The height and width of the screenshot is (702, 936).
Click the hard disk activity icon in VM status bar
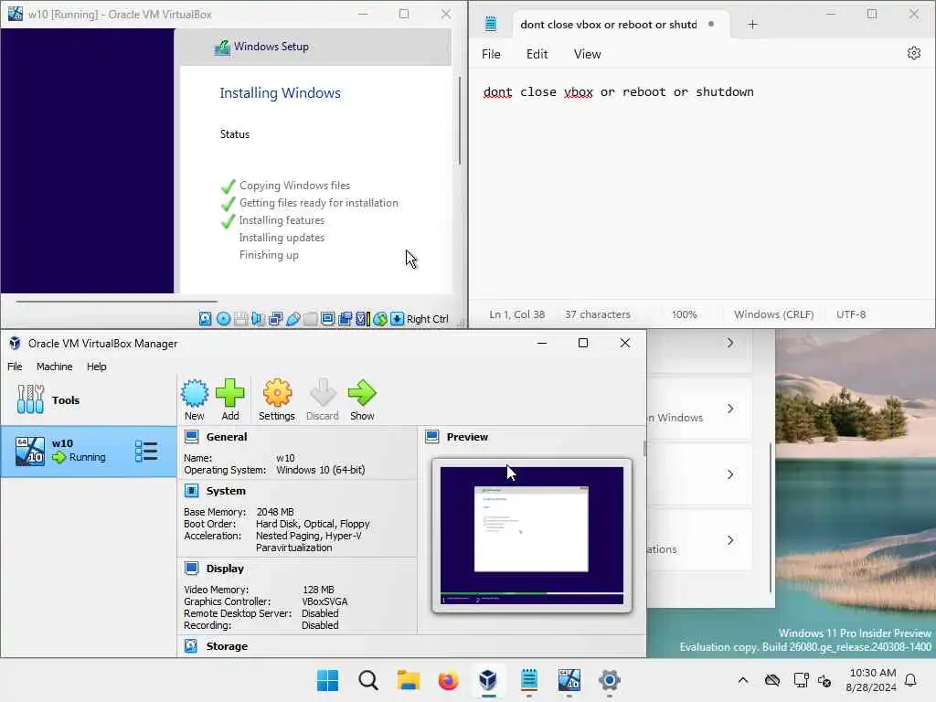click(206, 319)
